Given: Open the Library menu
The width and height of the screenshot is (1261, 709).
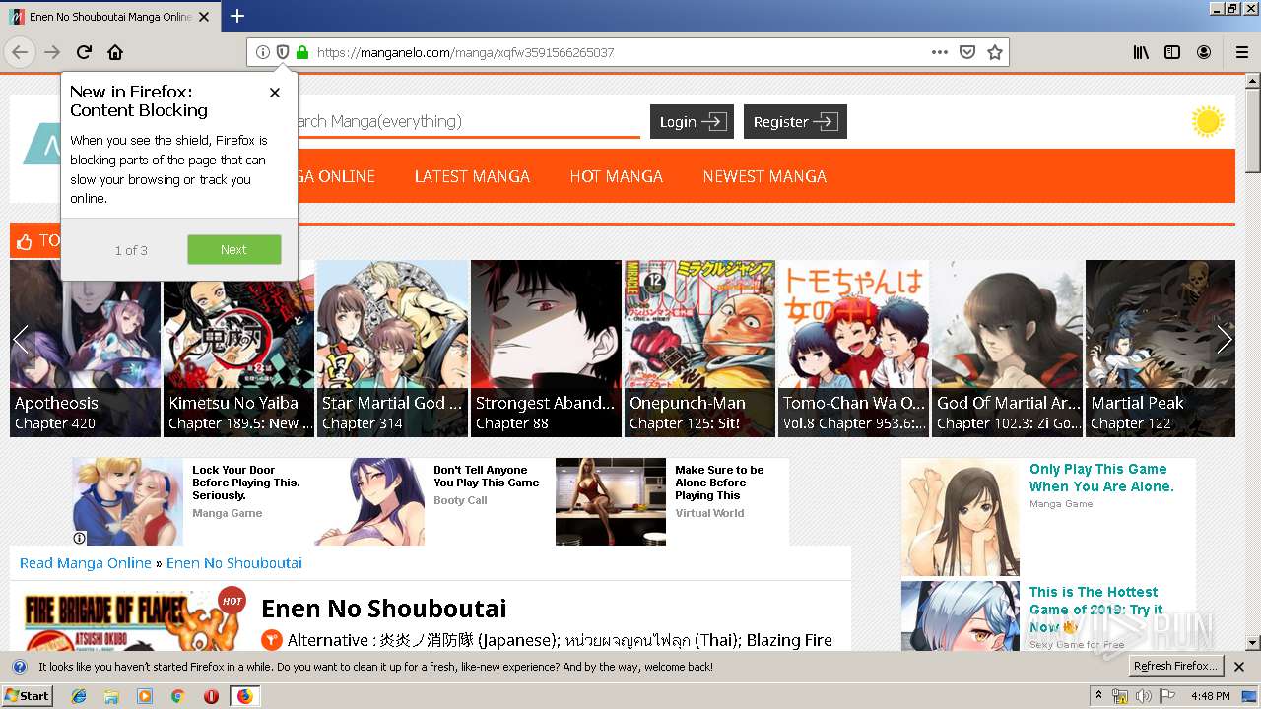Looking at the screenshot, I should pyautogui.click(x=1141, y=52).
